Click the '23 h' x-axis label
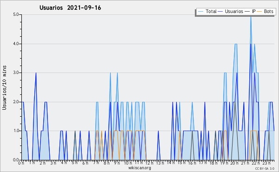This screenshot has width=279, height=172. (266, 163)
